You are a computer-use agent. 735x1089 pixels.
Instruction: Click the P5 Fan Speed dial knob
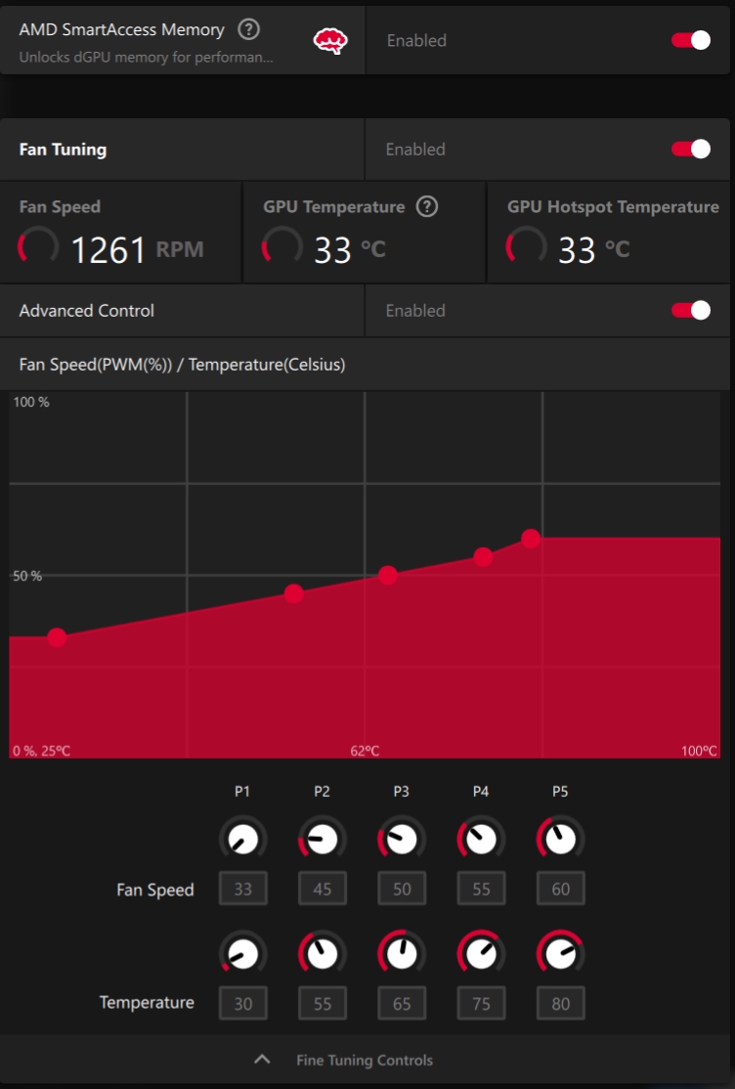click(x=561, y=839)
